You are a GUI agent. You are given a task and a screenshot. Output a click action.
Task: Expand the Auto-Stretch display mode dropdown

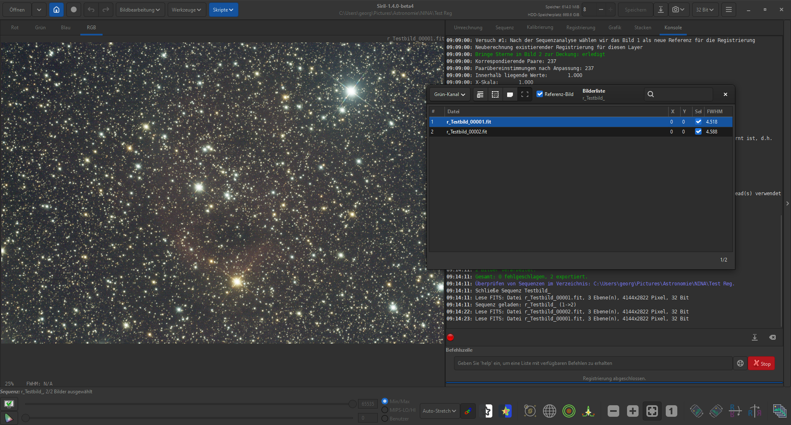pyautogui.click(x=439, y=411)
